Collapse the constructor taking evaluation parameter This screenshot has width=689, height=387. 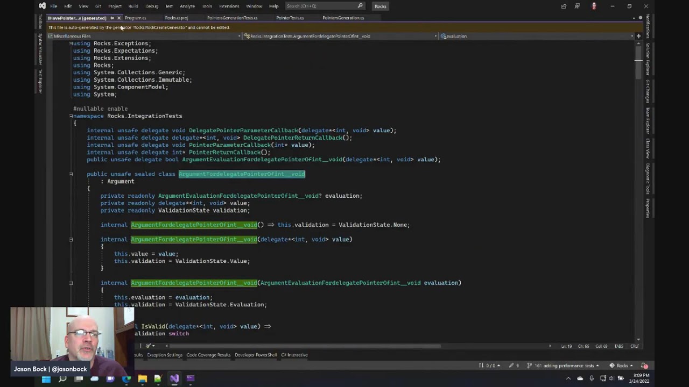pyautogui.click(x=71, y=283)
